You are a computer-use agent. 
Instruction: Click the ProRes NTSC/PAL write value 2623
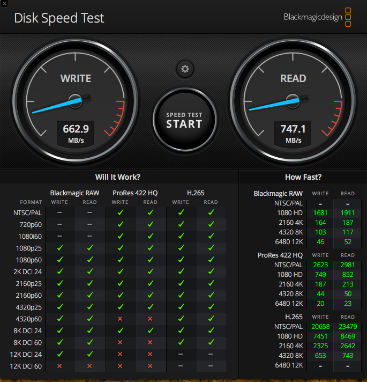point(320,265)
